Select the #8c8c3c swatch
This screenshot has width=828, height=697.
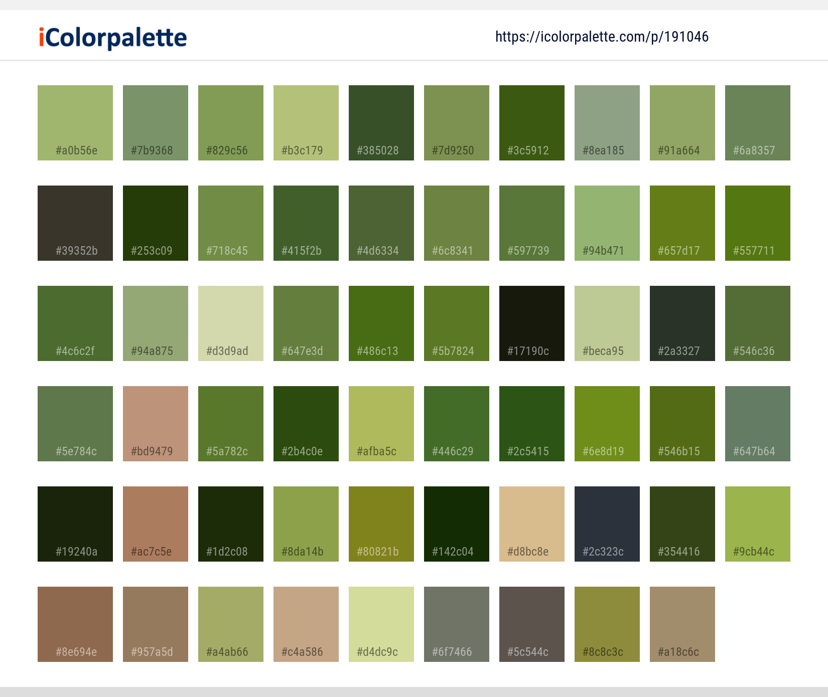tap(607, 624)
